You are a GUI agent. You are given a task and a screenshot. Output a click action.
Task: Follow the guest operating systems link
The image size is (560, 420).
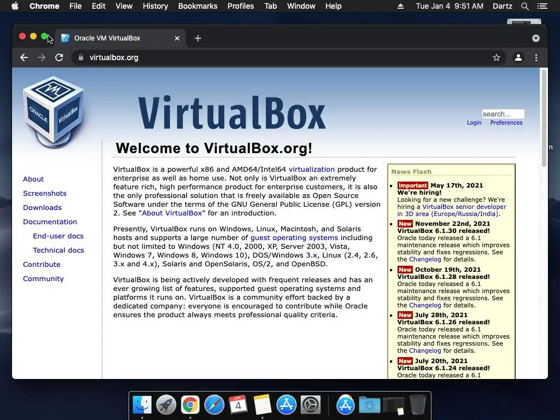click(x=294, y=238)
